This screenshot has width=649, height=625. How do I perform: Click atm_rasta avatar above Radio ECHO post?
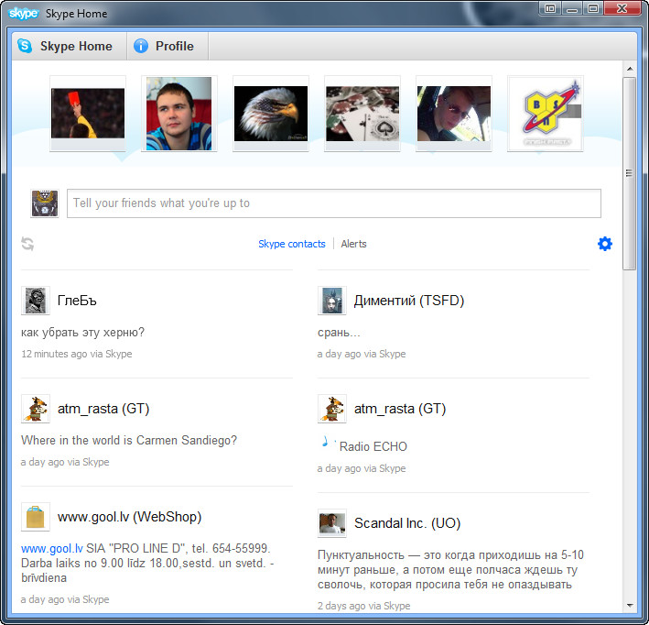pyautogui.click(x=332, y=409)
